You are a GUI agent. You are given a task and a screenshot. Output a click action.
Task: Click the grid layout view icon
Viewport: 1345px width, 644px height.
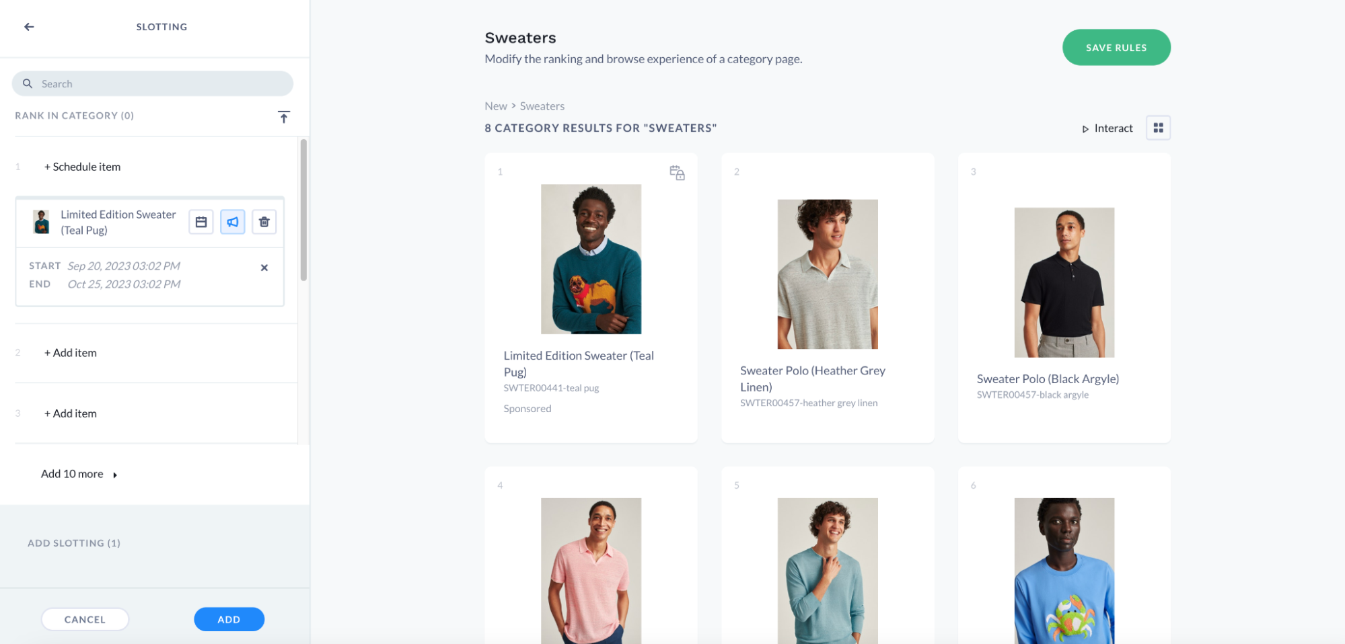(x=1158, y=128)
